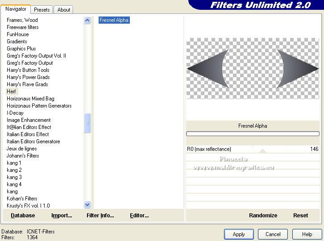Select Gradients category
This screenshot has width=324, height=241.
coord(17,42)
